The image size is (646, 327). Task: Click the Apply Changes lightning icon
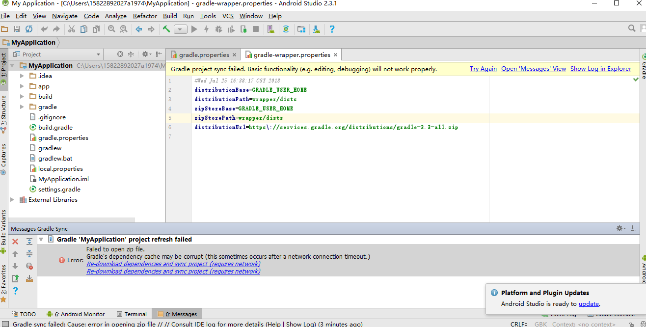(x=207, y=29)
